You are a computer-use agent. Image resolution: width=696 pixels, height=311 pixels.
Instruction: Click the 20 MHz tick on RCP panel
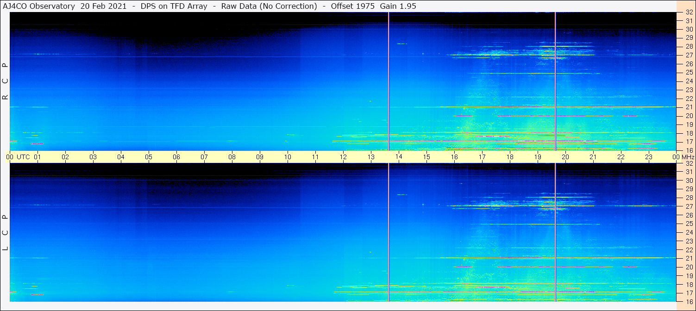[689, 116]
